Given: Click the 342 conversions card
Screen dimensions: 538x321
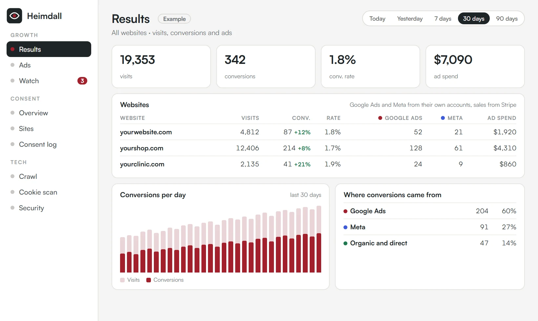Looking at the screenshot, I should [266, 66].
